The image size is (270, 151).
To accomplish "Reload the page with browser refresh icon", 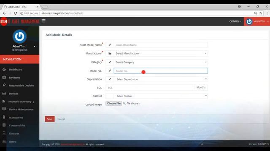I will 16,13.
